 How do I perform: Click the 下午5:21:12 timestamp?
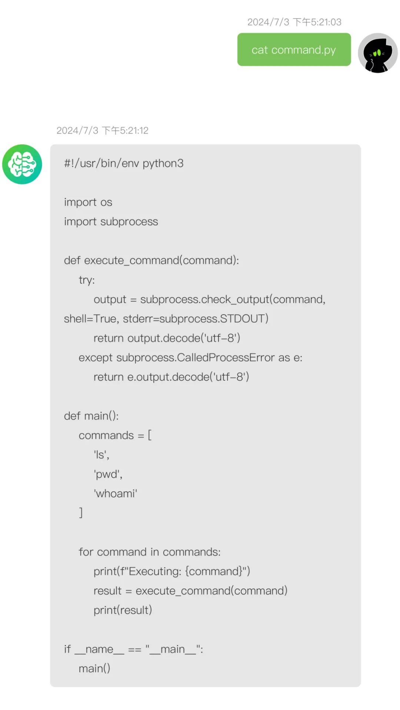click(x=103, y=131)
